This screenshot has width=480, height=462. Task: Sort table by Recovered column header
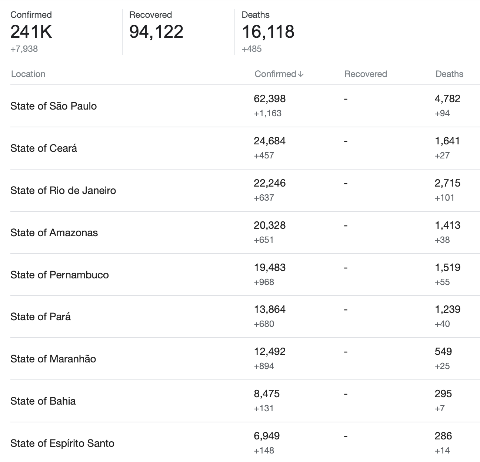coord(366,74)
